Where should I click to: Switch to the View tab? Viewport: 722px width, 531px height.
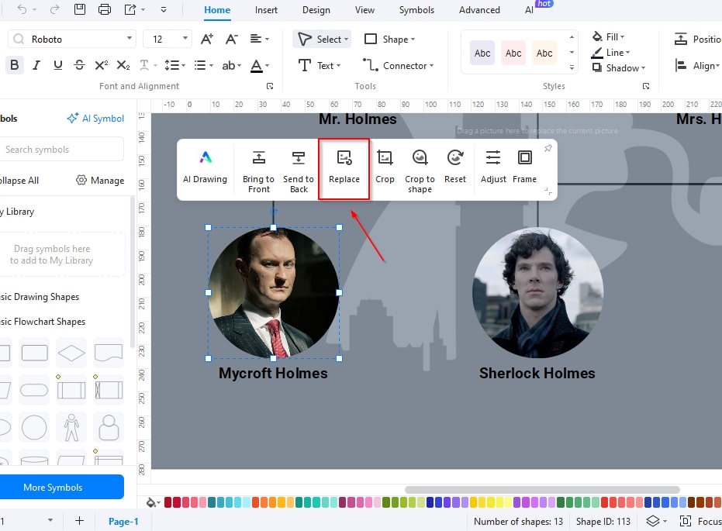364,9
